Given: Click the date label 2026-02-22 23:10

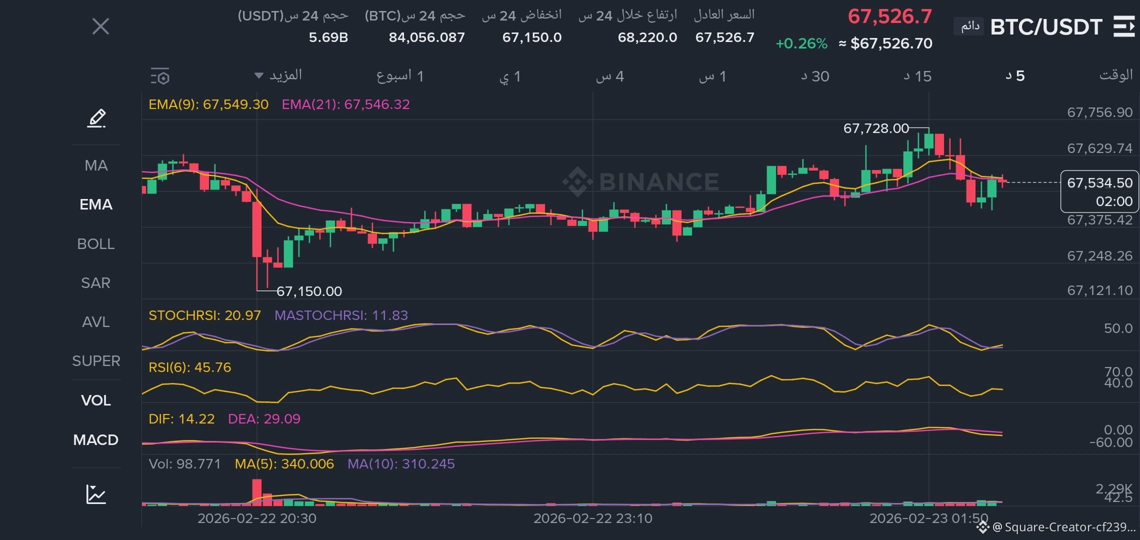Looking at the screenshot, I should tap(593, 518).
